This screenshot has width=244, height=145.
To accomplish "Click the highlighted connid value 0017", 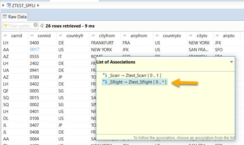I will (x=34, y=49).
